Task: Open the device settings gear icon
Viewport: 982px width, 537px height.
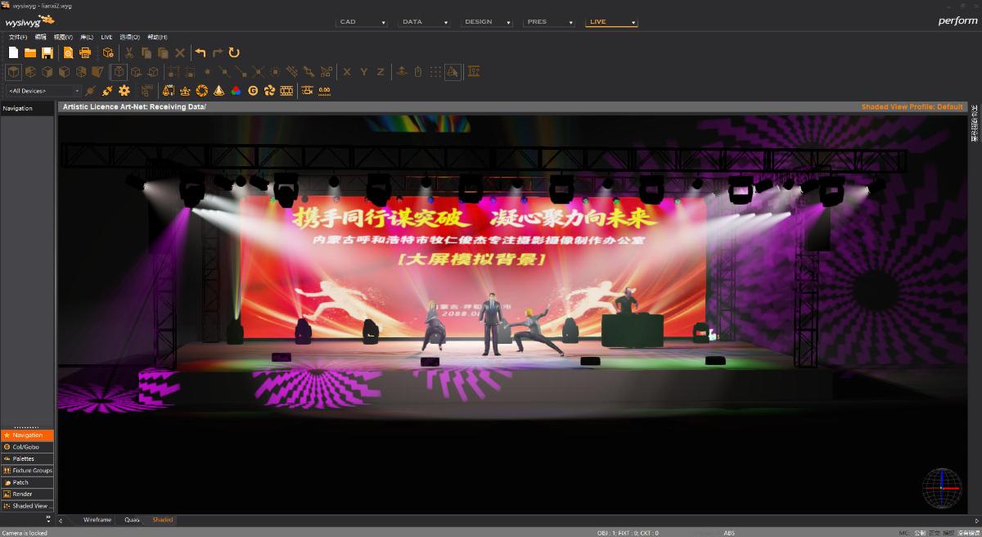Action: 124,90
